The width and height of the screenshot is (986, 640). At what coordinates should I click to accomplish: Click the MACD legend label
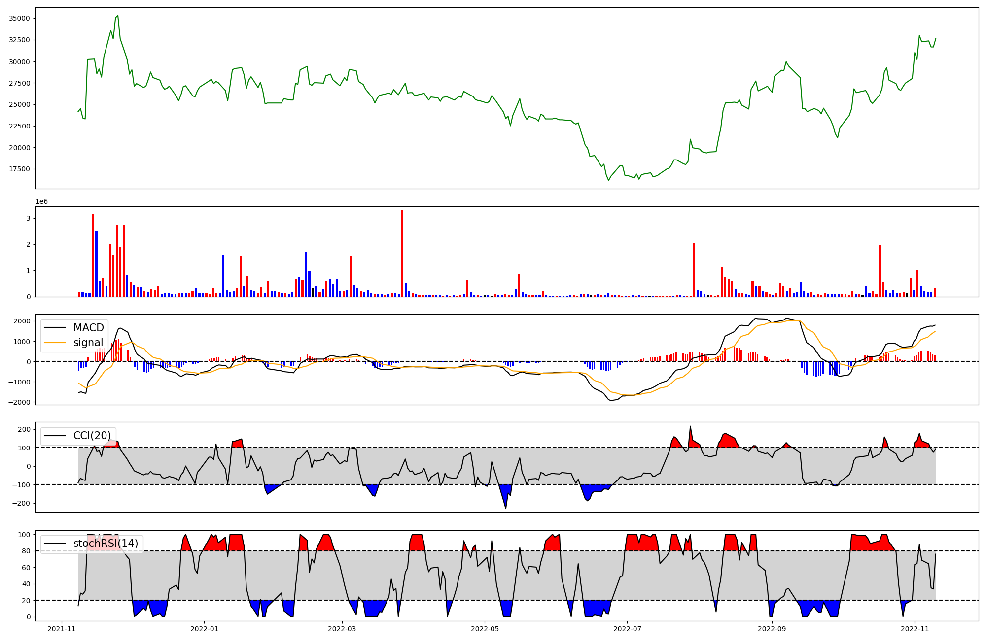pyautogui.click(x=88, y=328)
